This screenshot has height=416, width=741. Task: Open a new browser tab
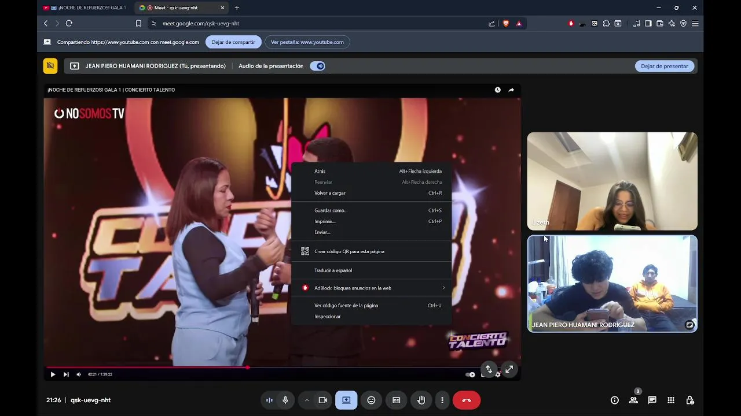tap(237, 8)
